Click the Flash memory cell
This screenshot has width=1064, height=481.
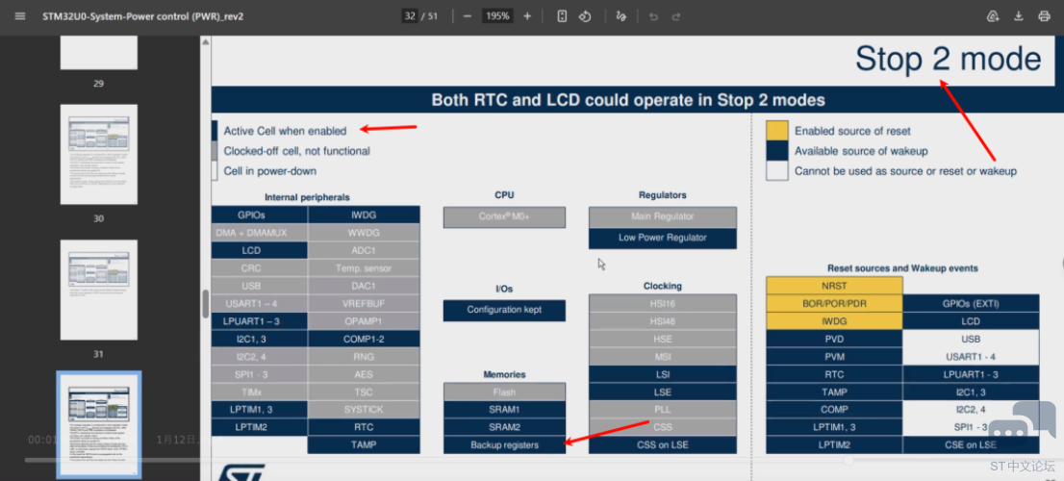(x=504, y=392)
